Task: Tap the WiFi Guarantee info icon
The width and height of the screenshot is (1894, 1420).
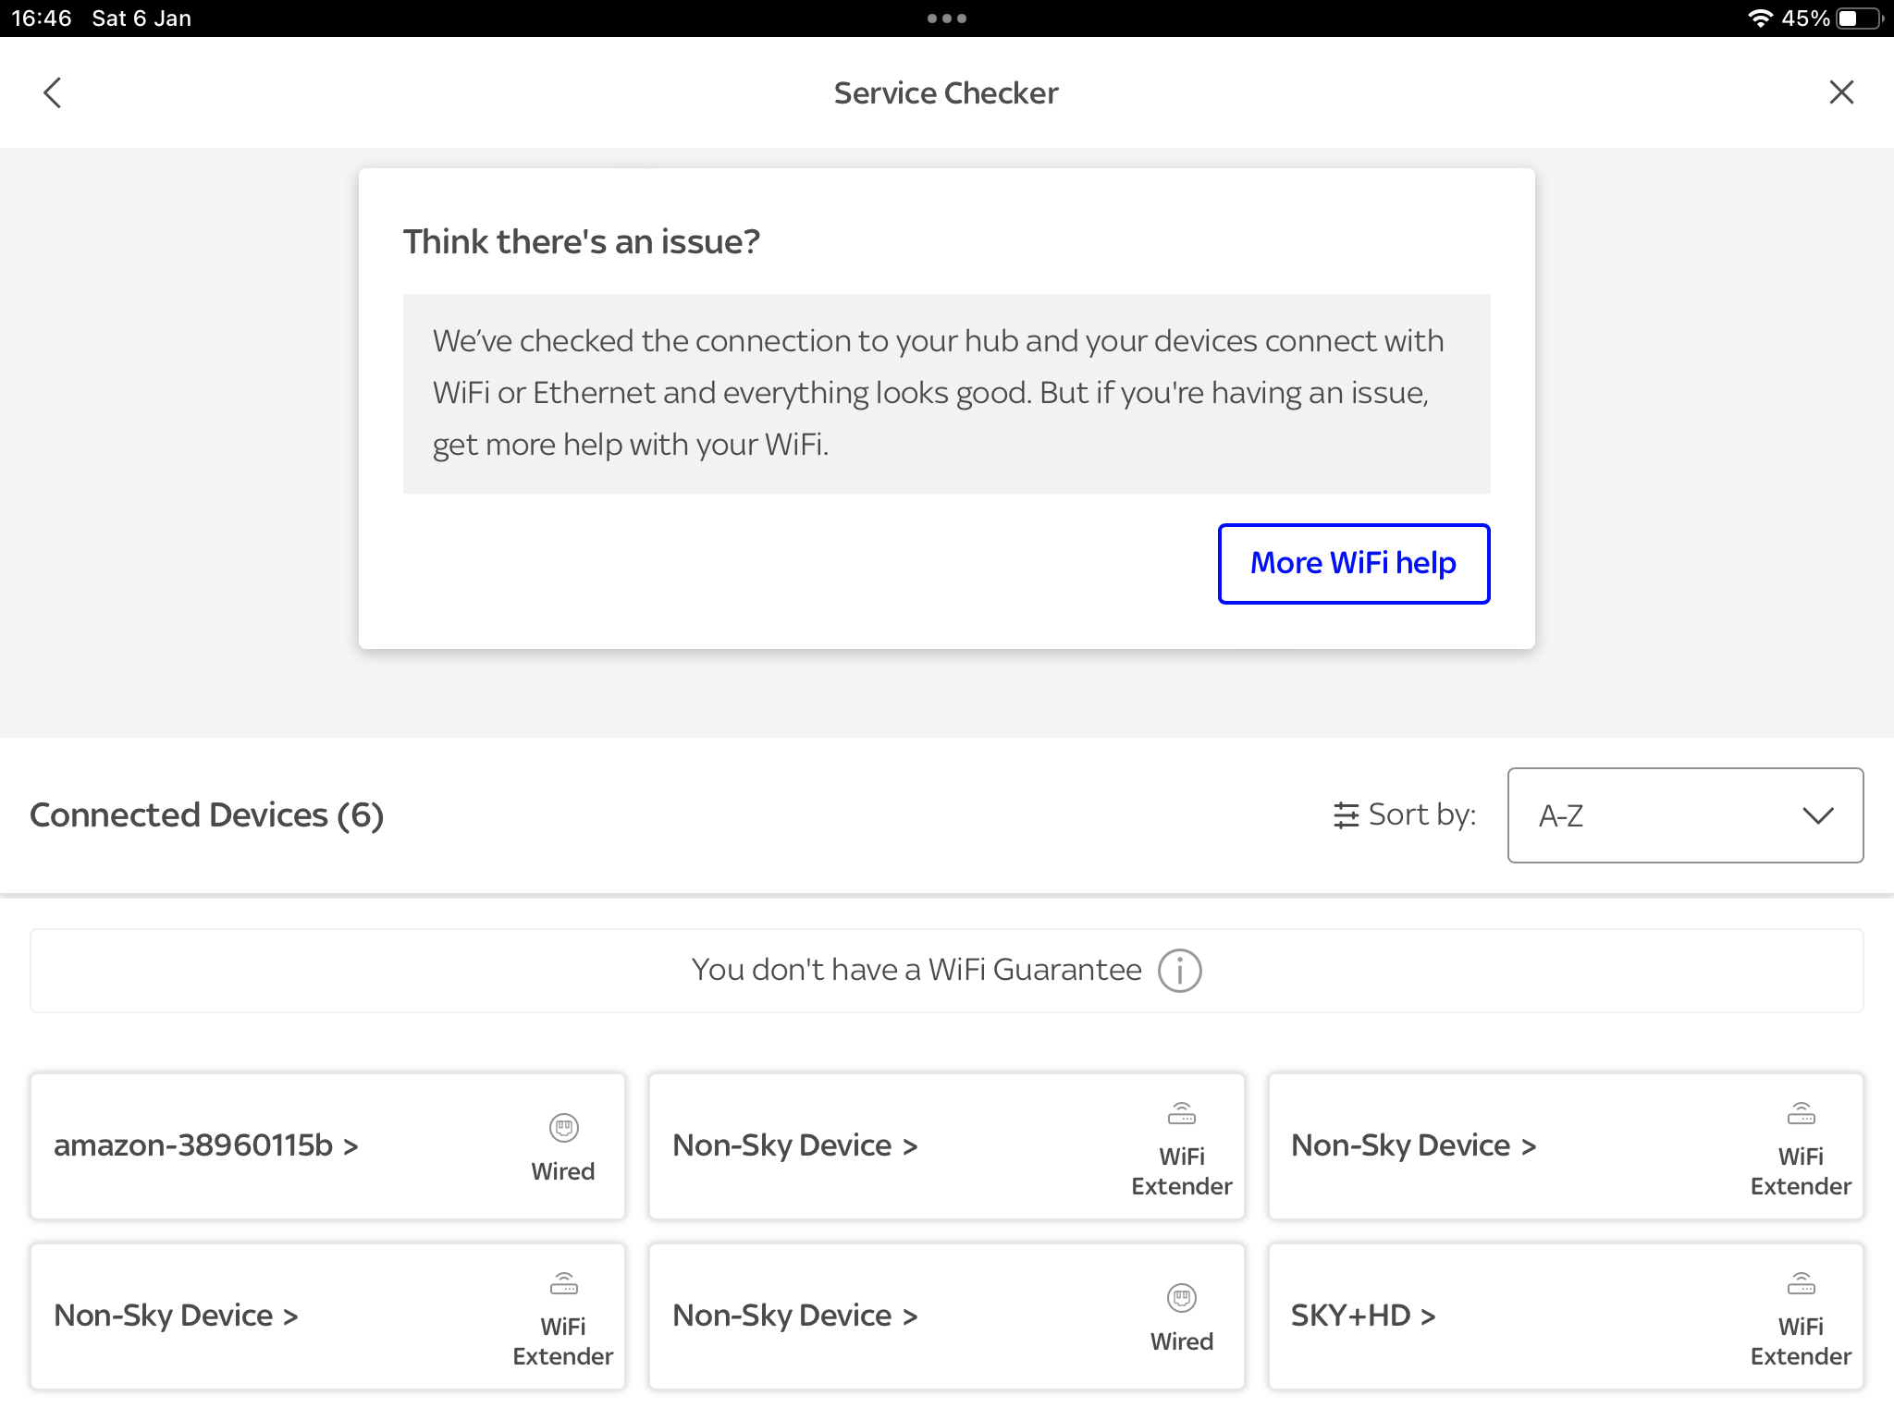Action: point(1179,971)
